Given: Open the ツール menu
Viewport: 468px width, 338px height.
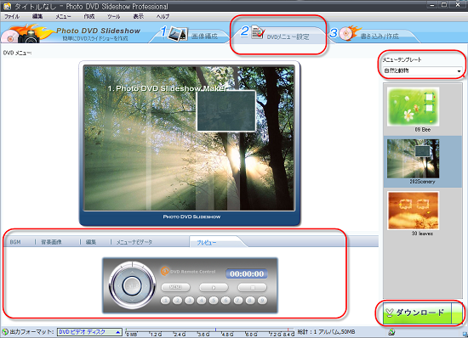Looking at the screenshot, I should point(113,17).
